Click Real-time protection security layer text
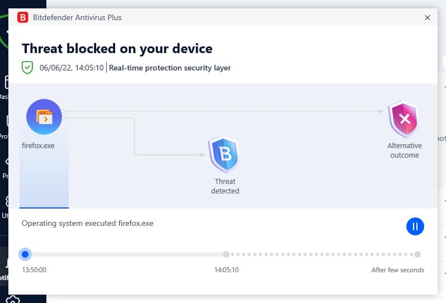Screen dimensions: 446x303 (170, 68)
